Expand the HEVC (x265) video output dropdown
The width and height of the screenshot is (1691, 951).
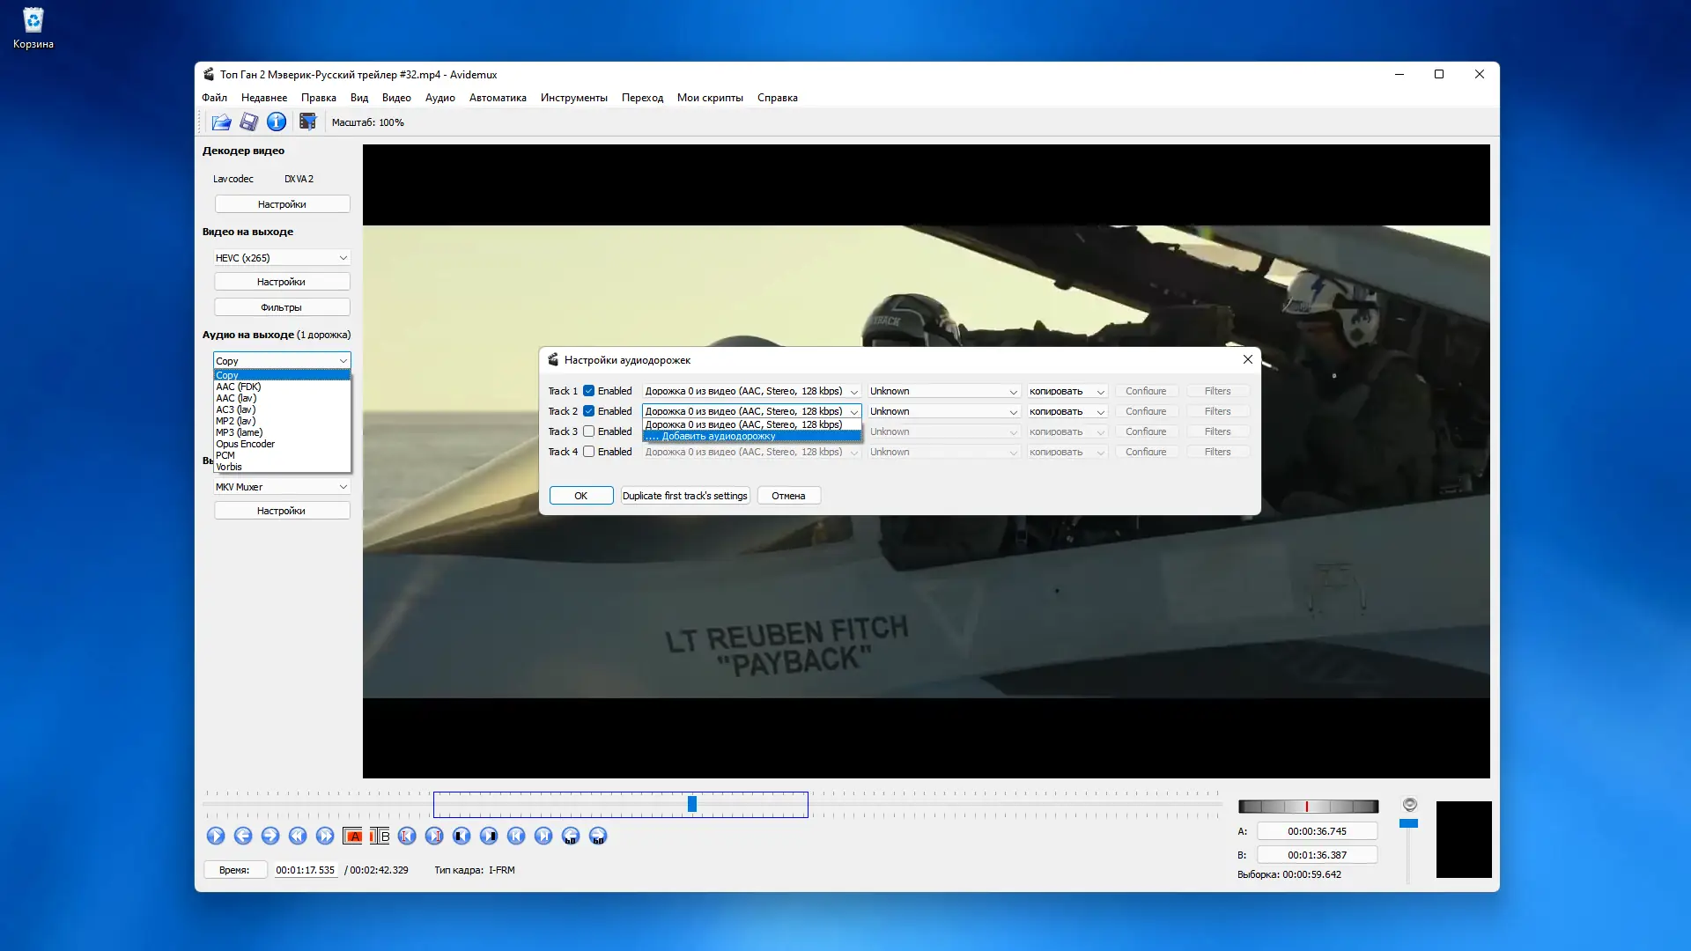[x=282, y=258]
